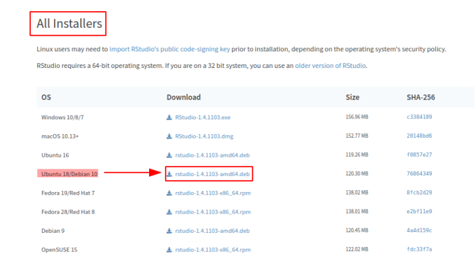Image resolution: width=475 pixels, height=273 pixels.
Task: Select the e2bf11e9 checksum link
Action: pyautogui.click(x=419, y=212)
